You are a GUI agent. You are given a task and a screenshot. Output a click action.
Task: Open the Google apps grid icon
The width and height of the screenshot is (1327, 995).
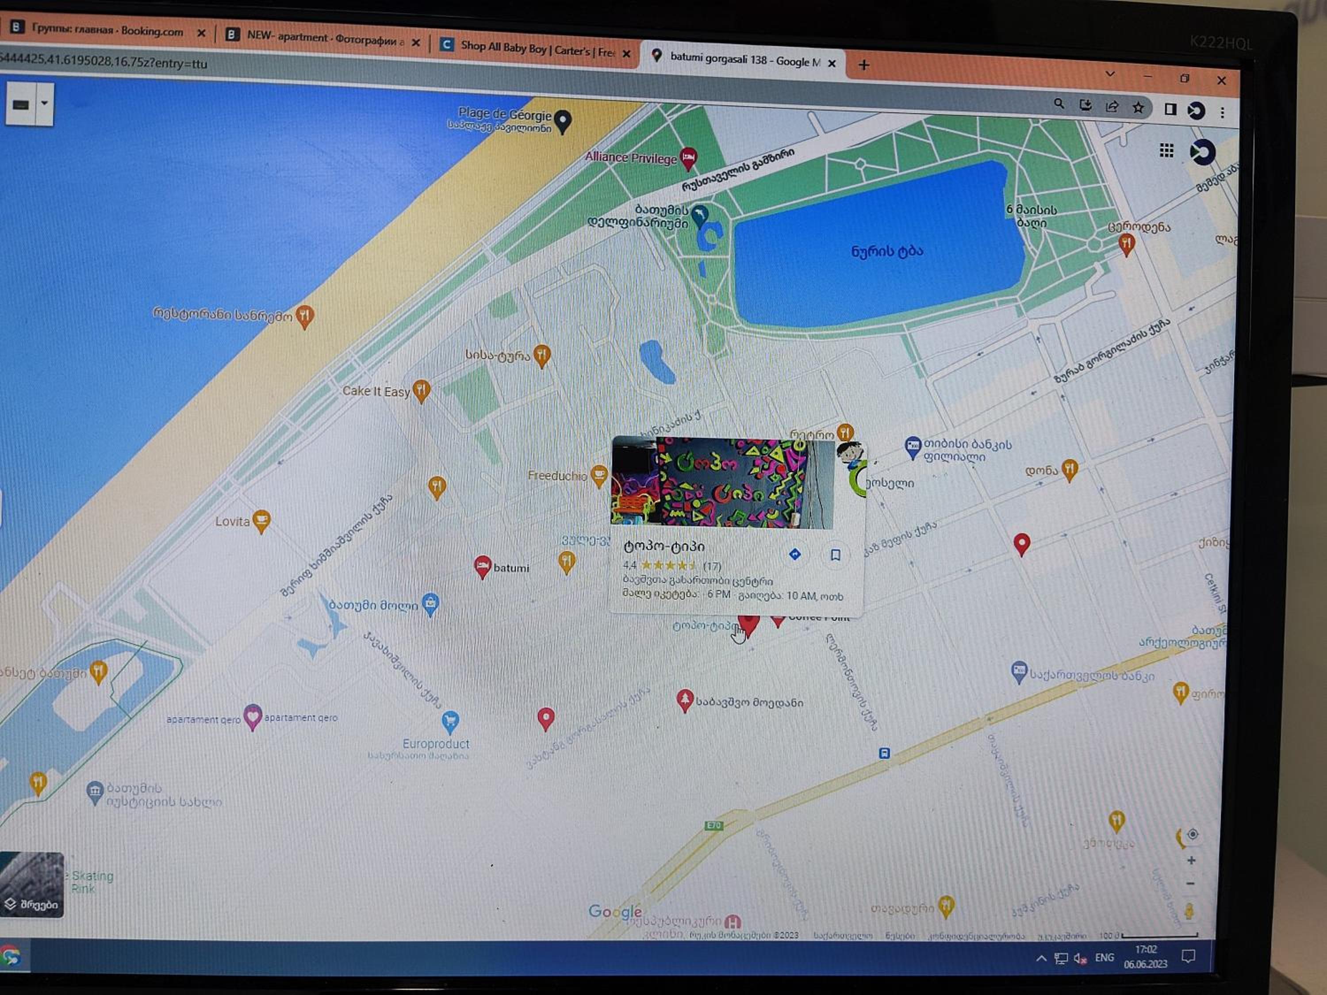click(x=1166, y=150)
